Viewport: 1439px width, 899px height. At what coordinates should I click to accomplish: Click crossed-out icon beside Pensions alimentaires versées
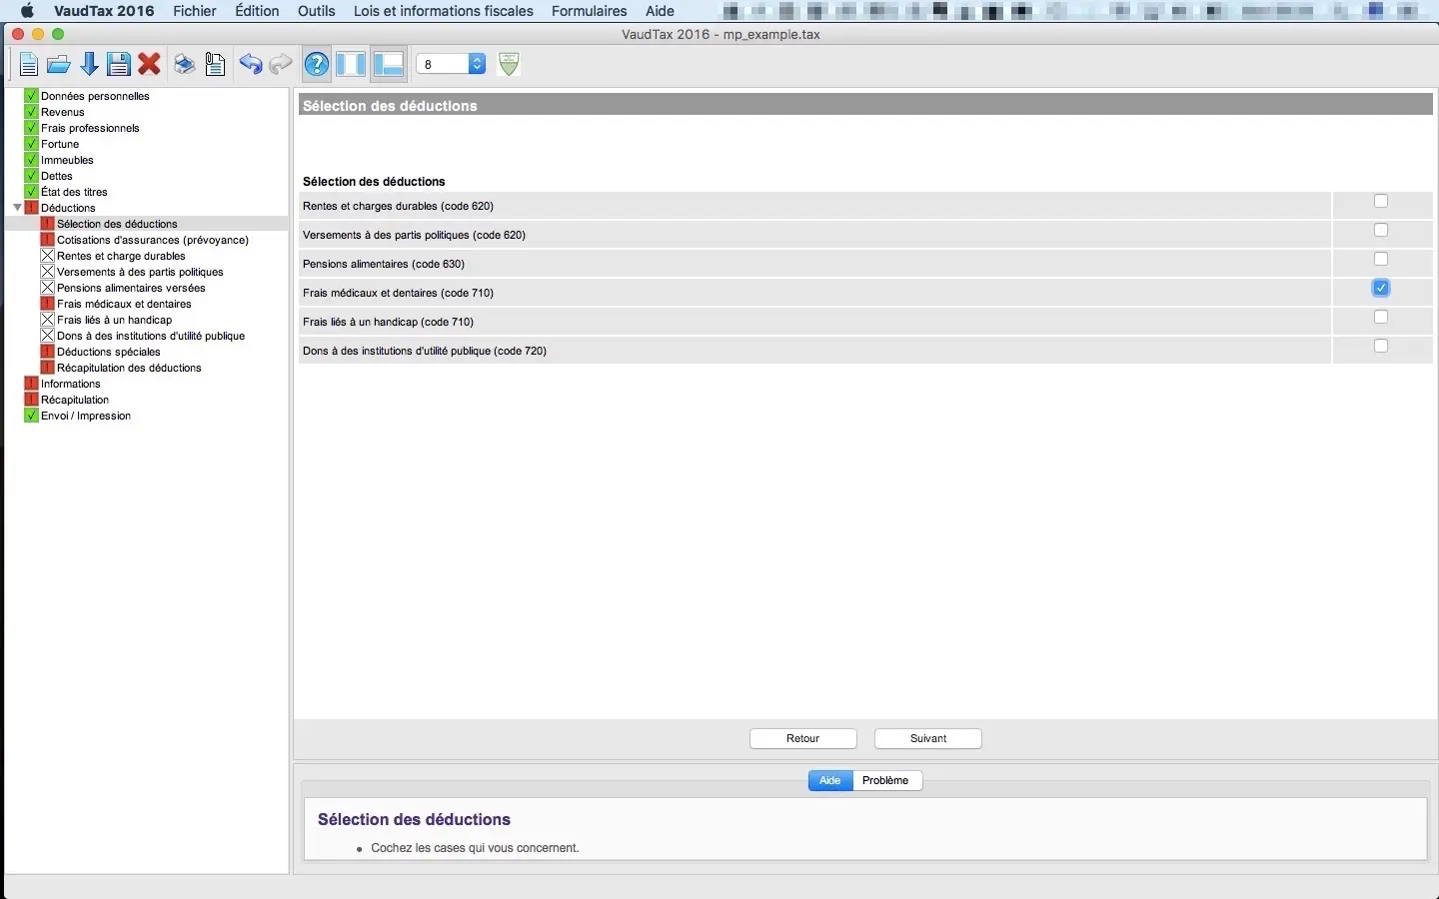coord(47,288)
